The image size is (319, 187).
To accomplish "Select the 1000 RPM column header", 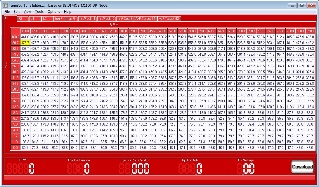I will (x=25, y=31).
